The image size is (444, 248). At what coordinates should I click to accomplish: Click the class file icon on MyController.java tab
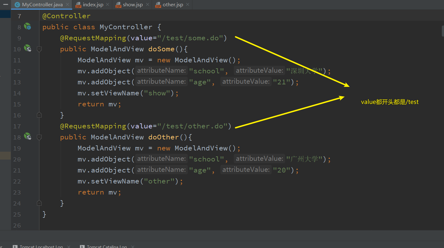click(x=17, y=5)
